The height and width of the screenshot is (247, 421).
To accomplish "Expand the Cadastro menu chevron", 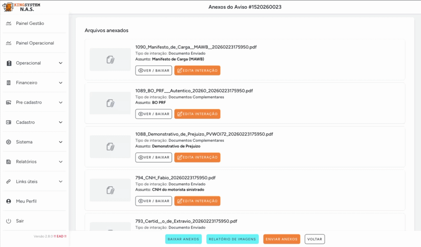I will 61,122.
